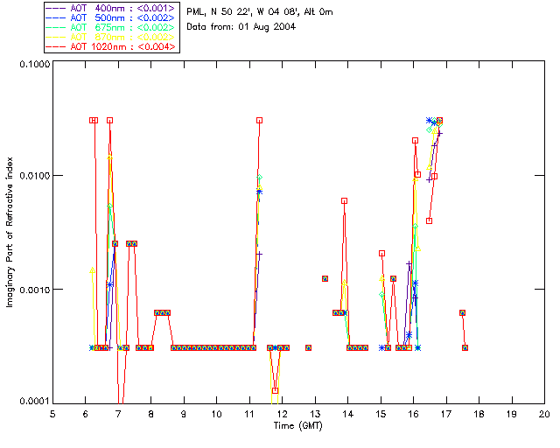Click the x-axis tick label 17
Viewport: 560px width, 448px height.
click(x=446, y=414)
